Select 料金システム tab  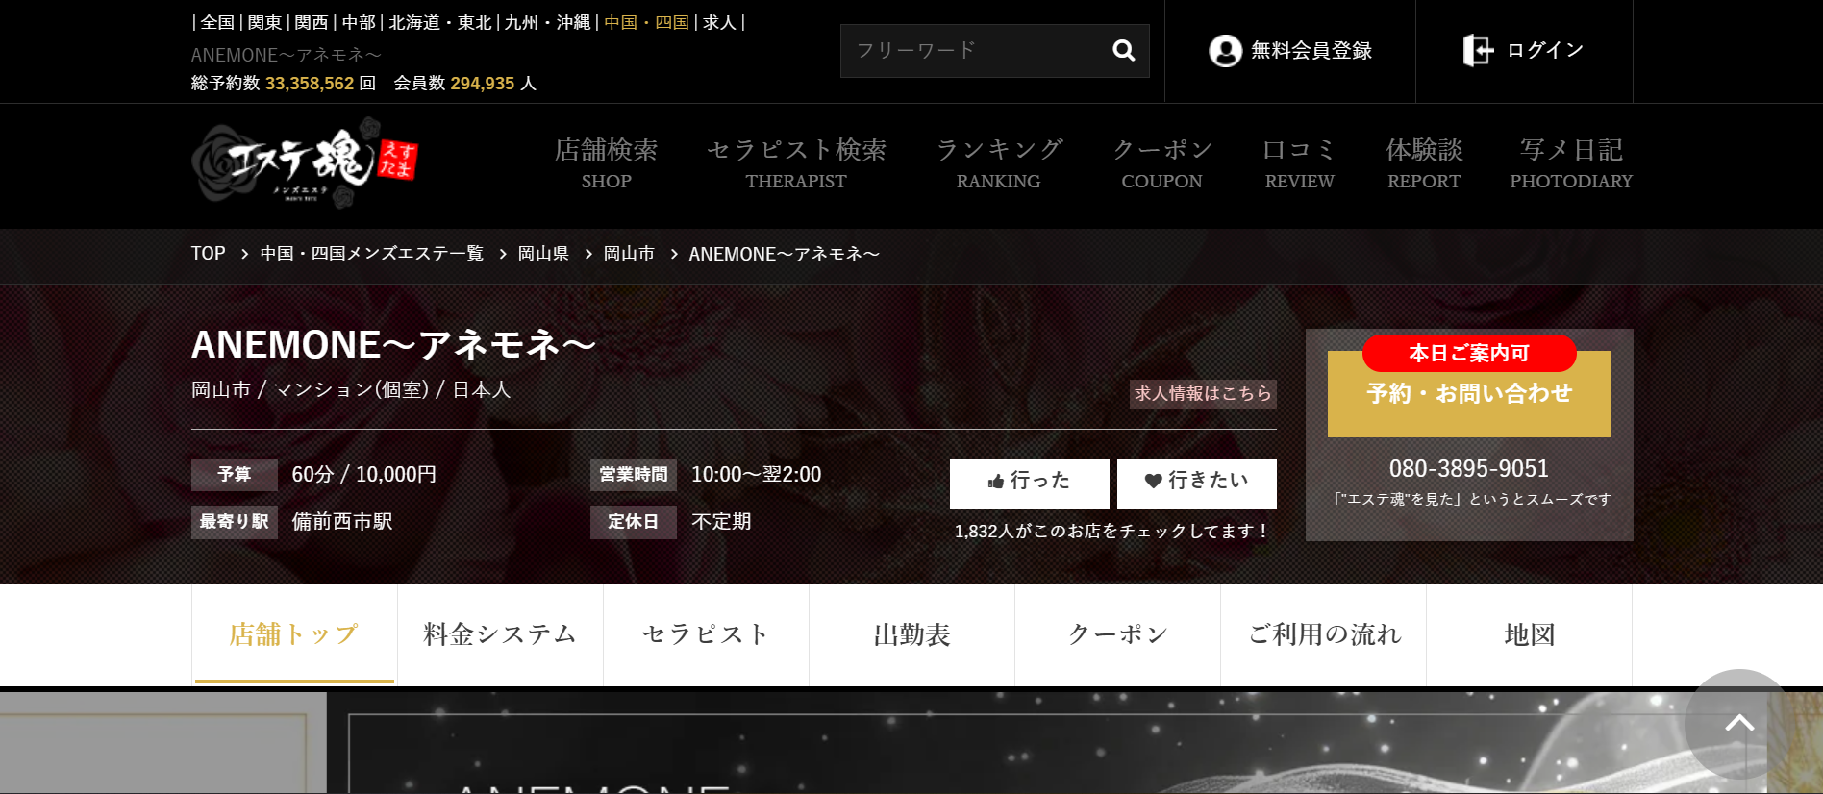click(500, 634)
